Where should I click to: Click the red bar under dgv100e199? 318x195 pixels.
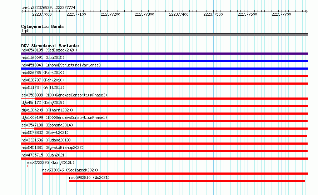(164, 121)
